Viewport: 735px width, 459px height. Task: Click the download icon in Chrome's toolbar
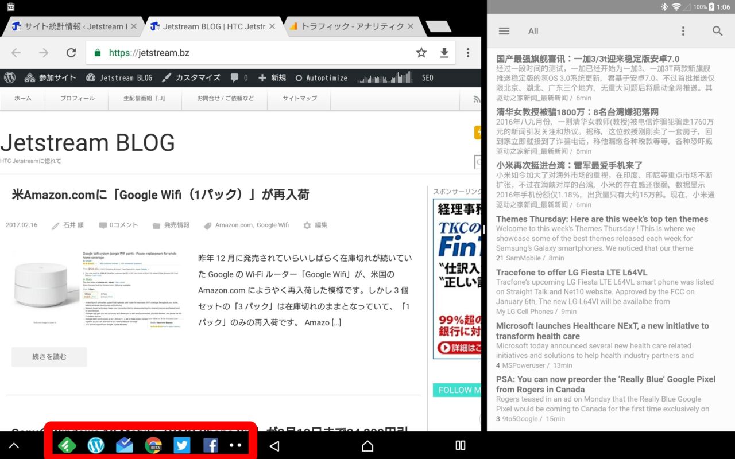pyautogui.click(x=444, y=53)
